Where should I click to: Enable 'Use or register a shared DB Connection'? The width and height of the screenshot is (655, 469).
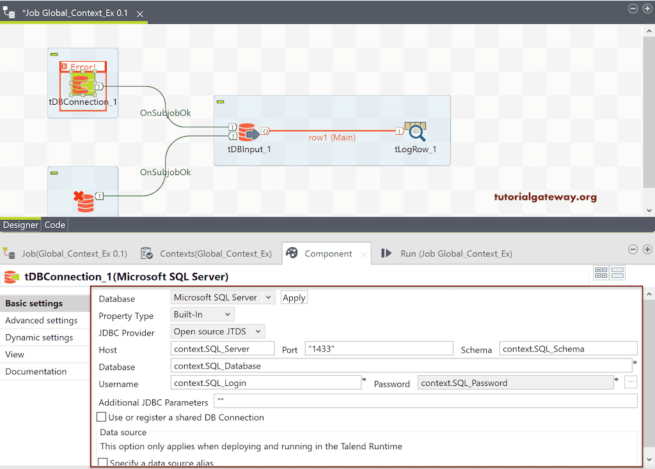pos(101,417)
